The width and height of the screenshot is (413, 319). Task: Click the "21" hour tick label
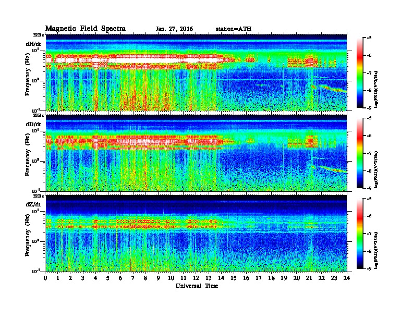click(309, 278)
